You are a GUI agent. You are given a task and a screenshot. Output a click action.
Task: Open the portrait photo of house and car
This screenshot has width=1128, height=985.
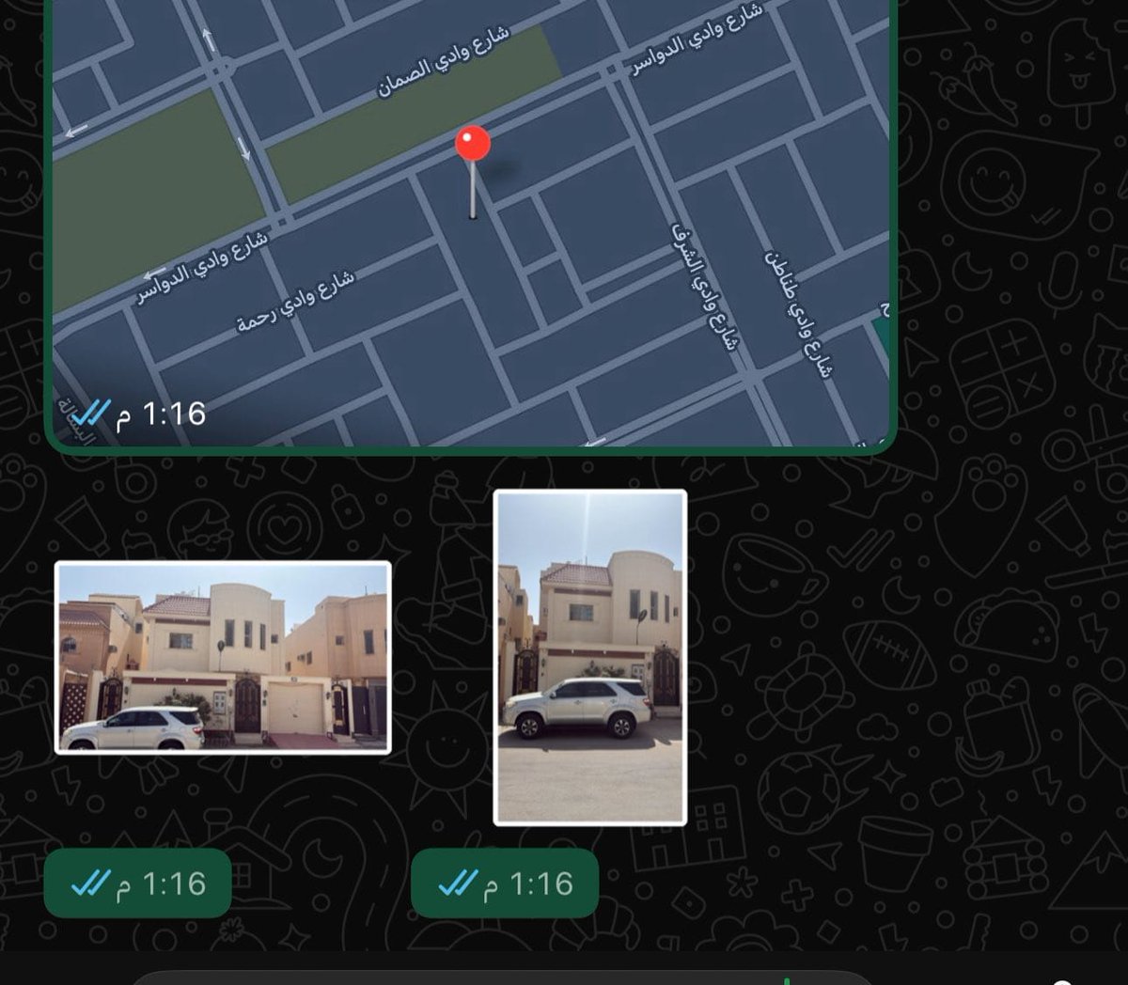point(590,657)
